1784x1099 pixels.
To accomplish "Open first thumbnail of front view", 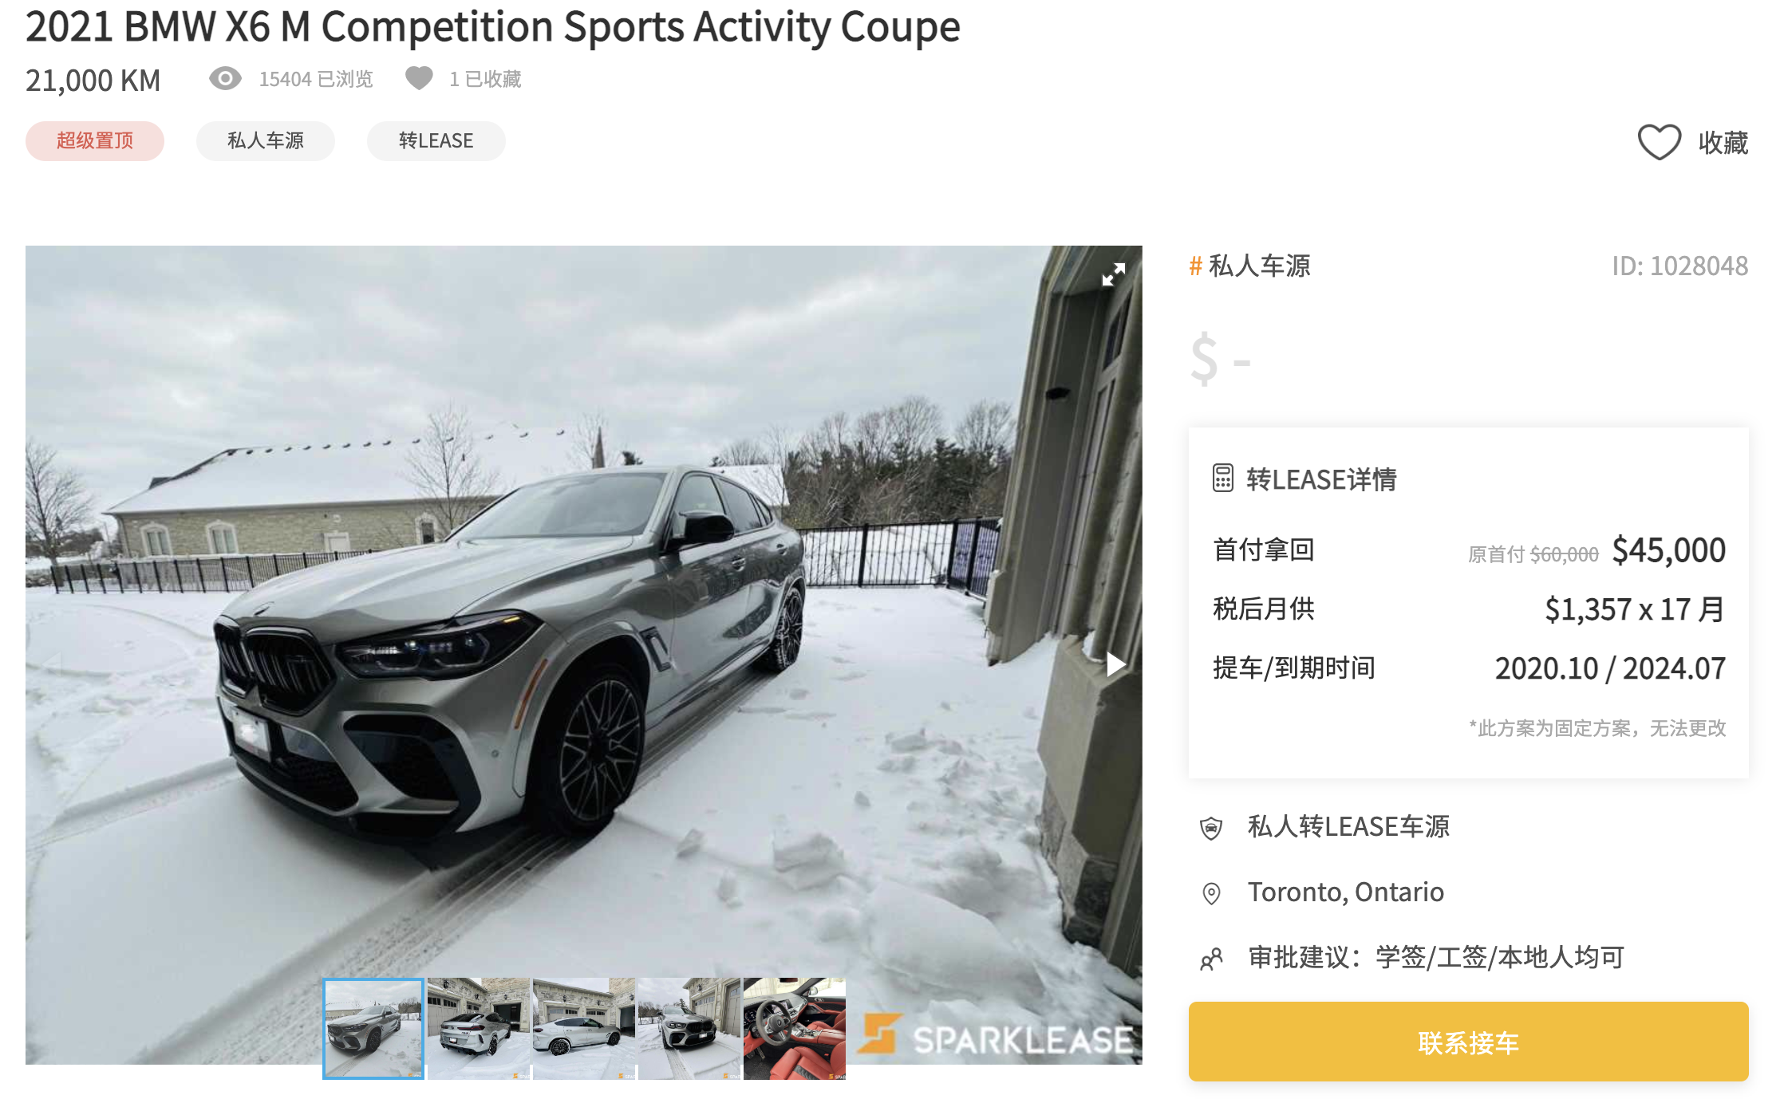I will coord(373,1029).
